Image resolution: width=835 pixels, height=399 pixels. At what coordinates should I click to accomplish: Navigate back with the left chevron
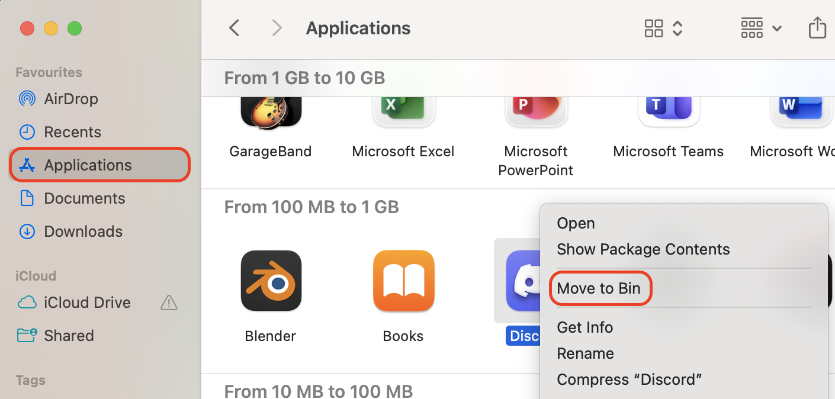234,28
